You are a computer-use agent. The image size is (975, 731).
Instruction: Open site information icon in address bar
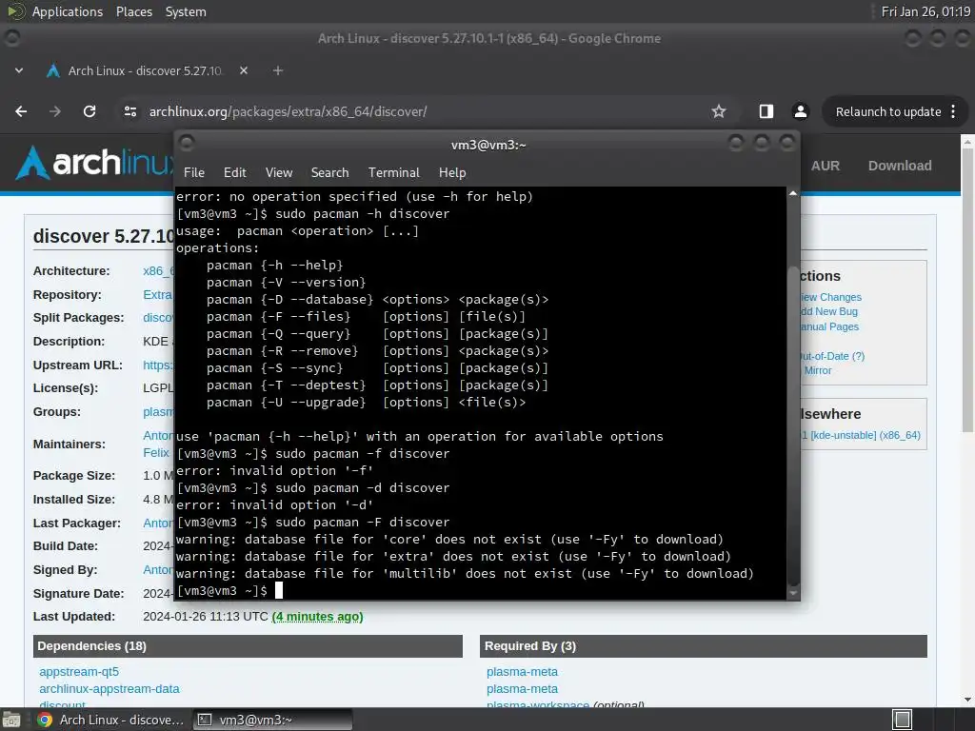pos(129,112)
